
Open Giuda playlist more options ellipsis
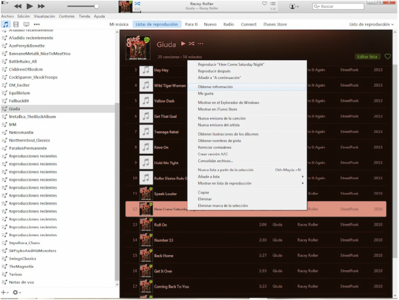coord(200,44)
